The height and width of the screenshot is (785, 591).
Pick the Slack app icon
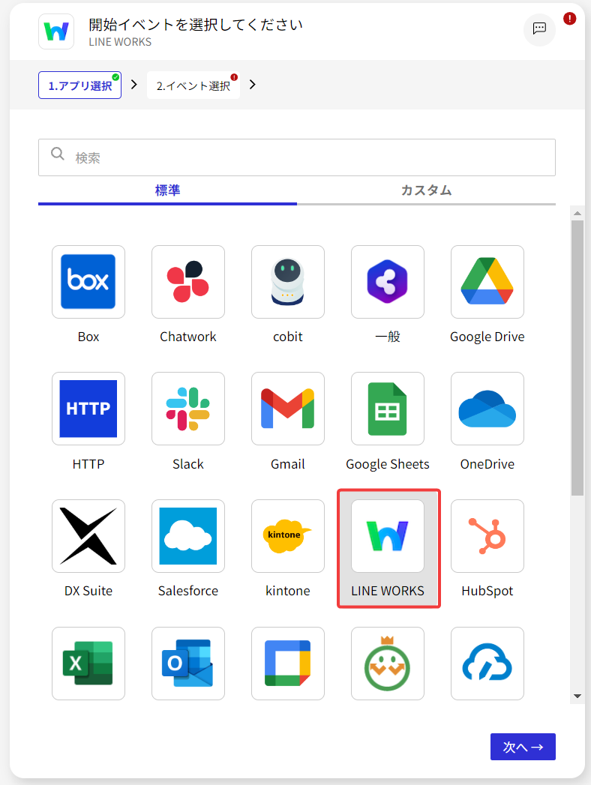pos(187,409)
